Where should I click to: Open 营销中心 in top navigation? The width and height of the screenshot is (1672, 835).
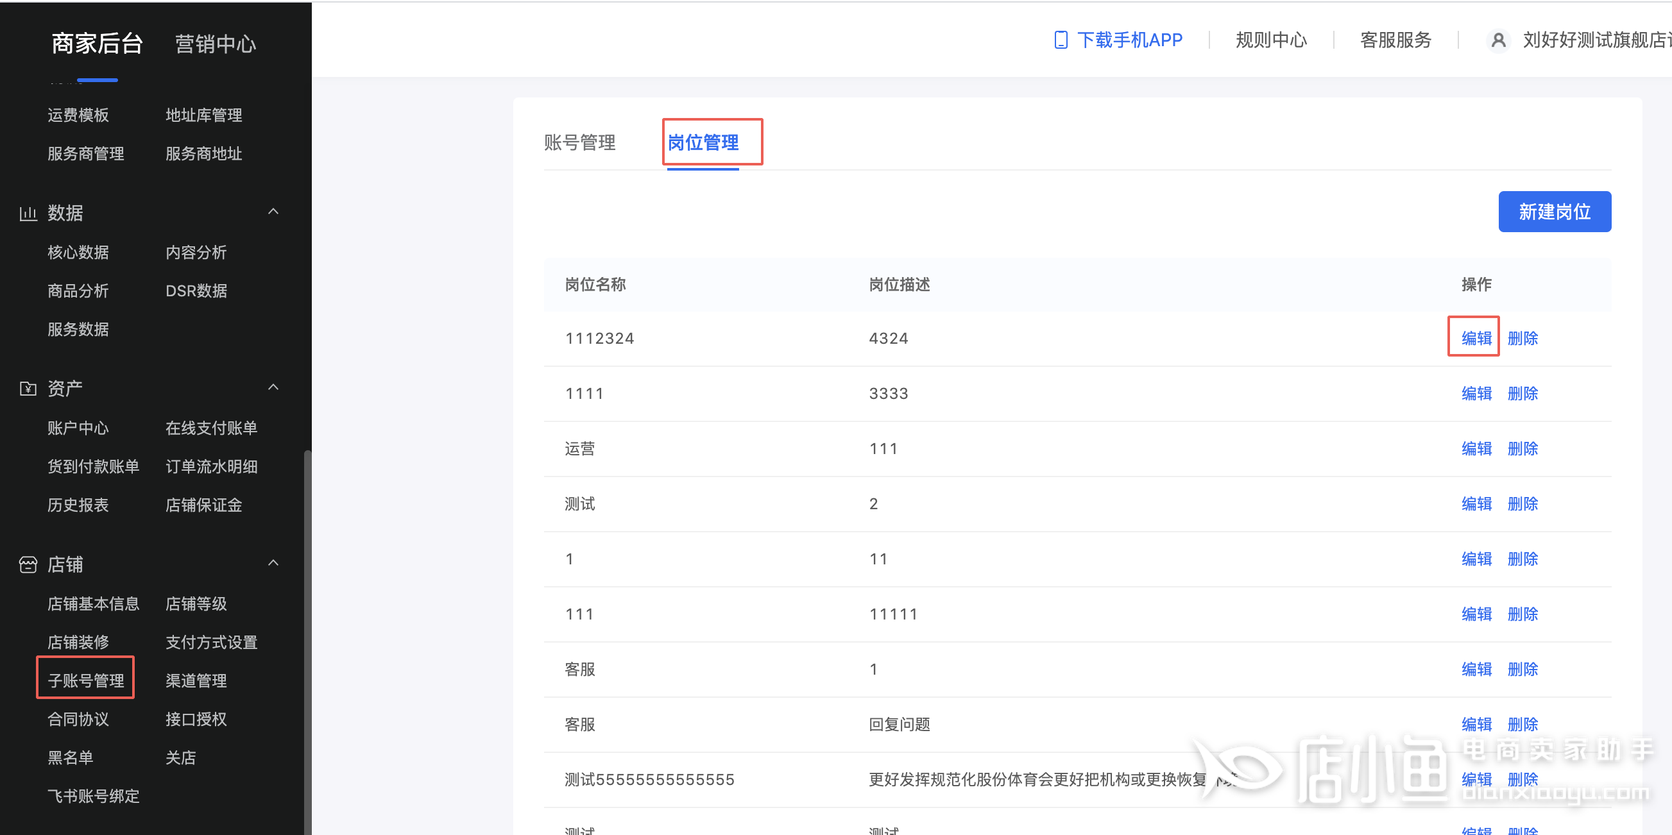[x=216, y=44]
